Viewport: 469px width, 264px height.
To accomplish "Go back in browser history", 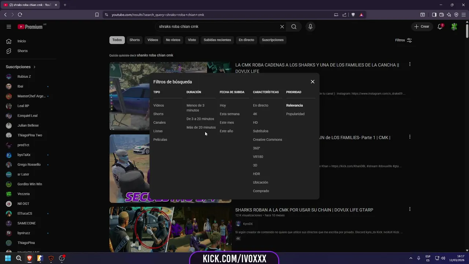I will click(x=5, y=15).
